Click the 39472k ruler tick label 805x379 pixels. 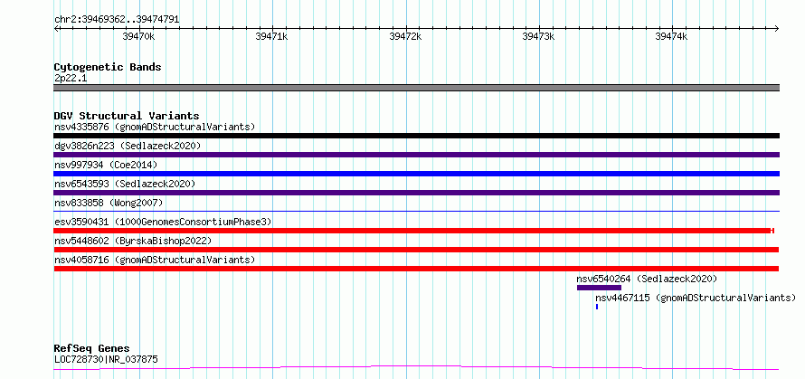pyautogui.click(x=405, y=36)
